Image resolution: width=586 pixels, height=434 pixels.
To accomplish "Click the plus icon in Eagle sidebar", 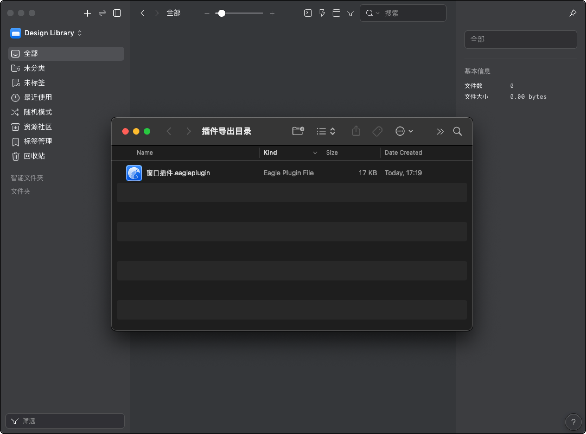I will (87, 13).
